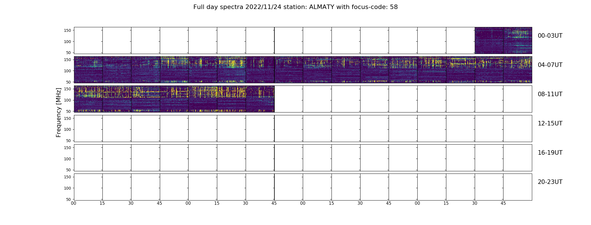Screen dimensions: 591x225
Task: Select the 12-15UT row label
Action: pos(550,123)
